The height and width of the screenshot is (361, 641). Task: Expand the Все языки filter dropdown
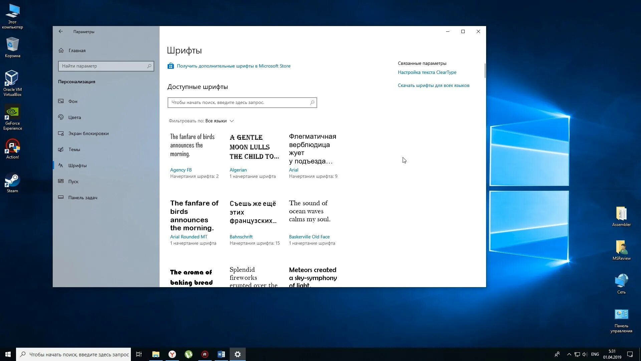(x=219, y=121)
